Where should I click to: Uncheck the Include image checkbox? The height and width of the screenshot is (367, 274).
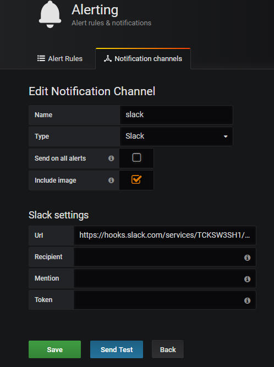pos(136,179)
